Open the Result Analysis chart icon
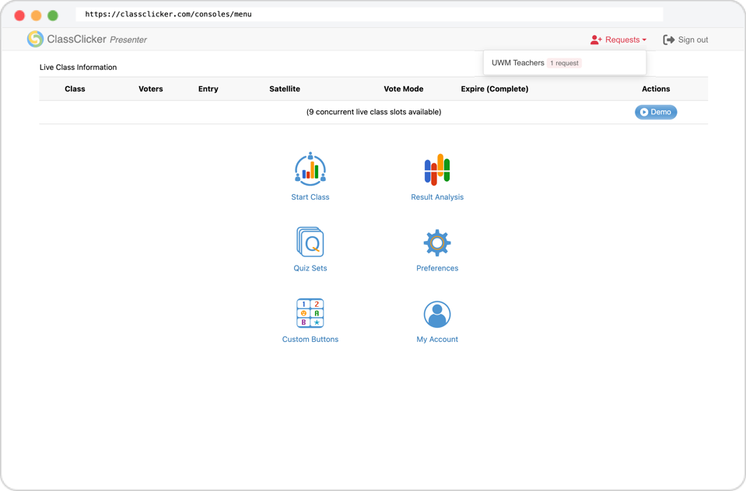Image resolution: width=746 pixels, height=491 pixels. 437,169
